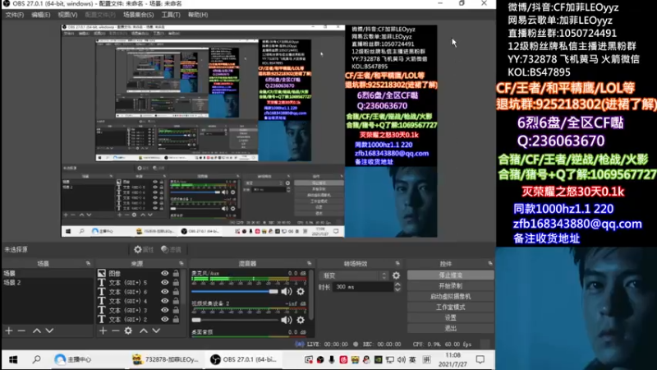Move the scene up with the 场景 panel up arrow
This screenshot has width=657, height=370.
tap(37, 331)
